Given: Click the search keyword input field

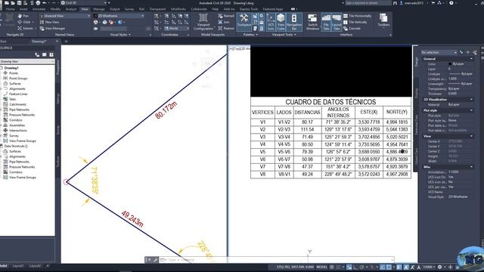Looking at the screenshot, I should click(368, 3).
